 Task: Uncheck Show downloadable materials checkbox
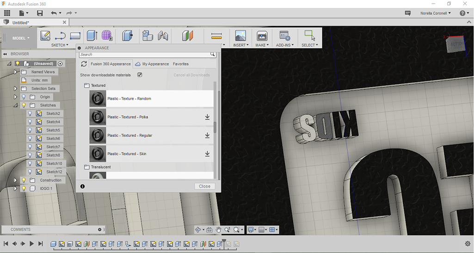click(x=140, y=74)
